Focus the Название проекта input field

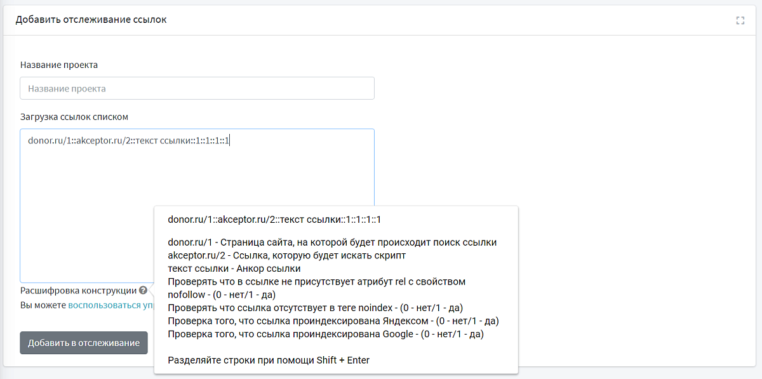click(x=197, y=88)
